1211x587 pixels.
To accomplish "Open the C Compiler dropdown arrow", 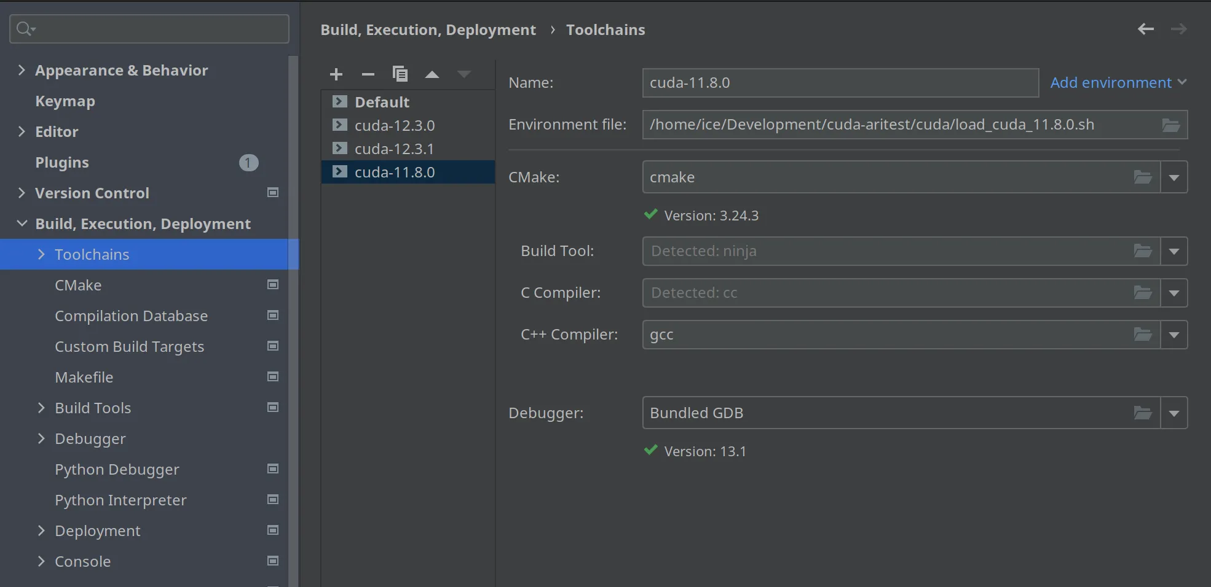I will coord(1174,293).
